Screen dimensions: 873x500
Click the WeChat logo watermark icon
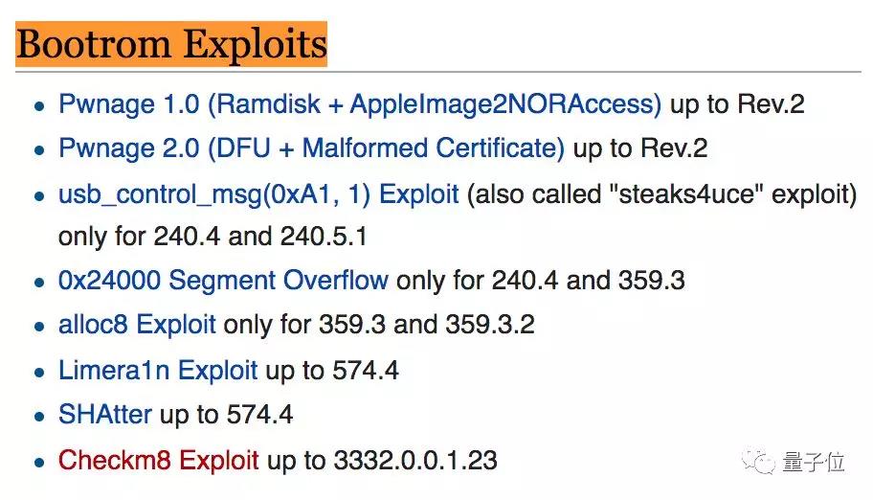coord(758,461)
